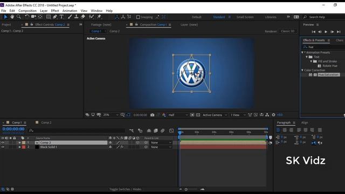Viewport: 345px width, 194px height.
Task: Select the Rotation tool
Action: (x=27, y=17)
